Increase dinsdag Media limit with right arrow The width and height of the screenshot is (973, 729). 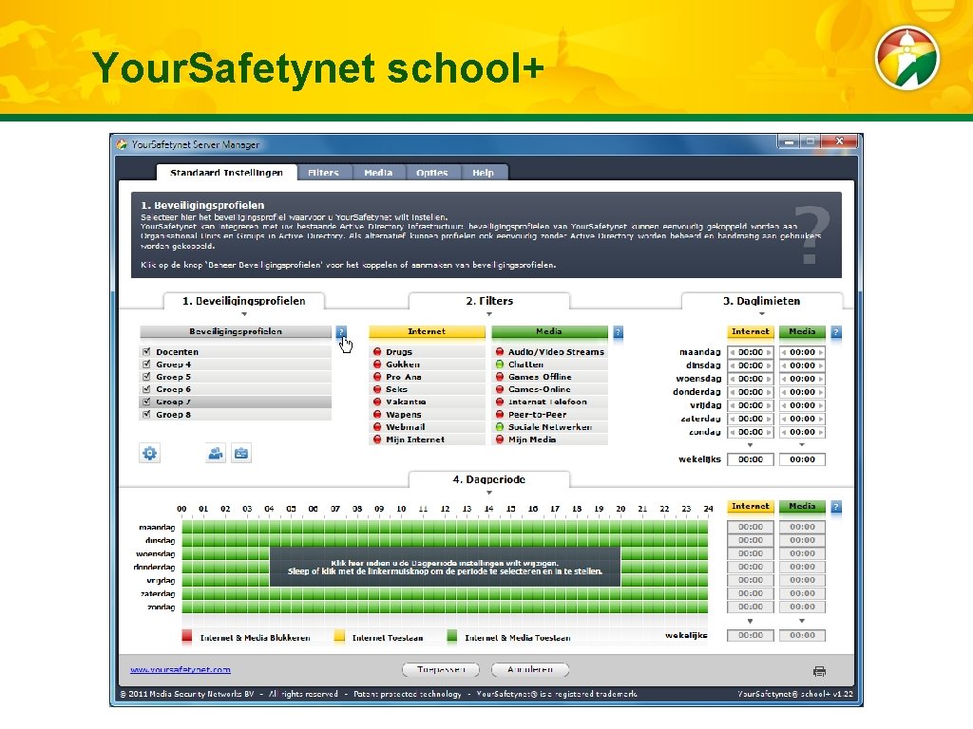tap(820, 365)
